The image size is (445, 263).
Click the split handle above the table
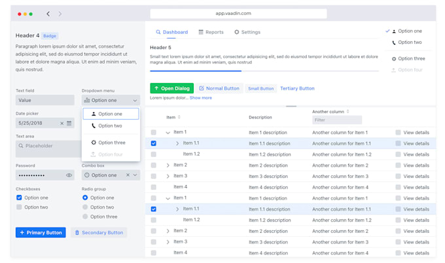[x=291, y=106]
